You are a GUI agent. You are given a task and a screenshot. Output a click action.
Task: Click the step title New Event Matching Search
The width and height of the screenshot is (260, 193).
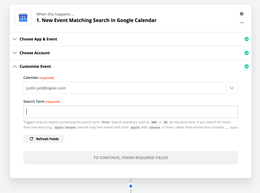[96, 20]
